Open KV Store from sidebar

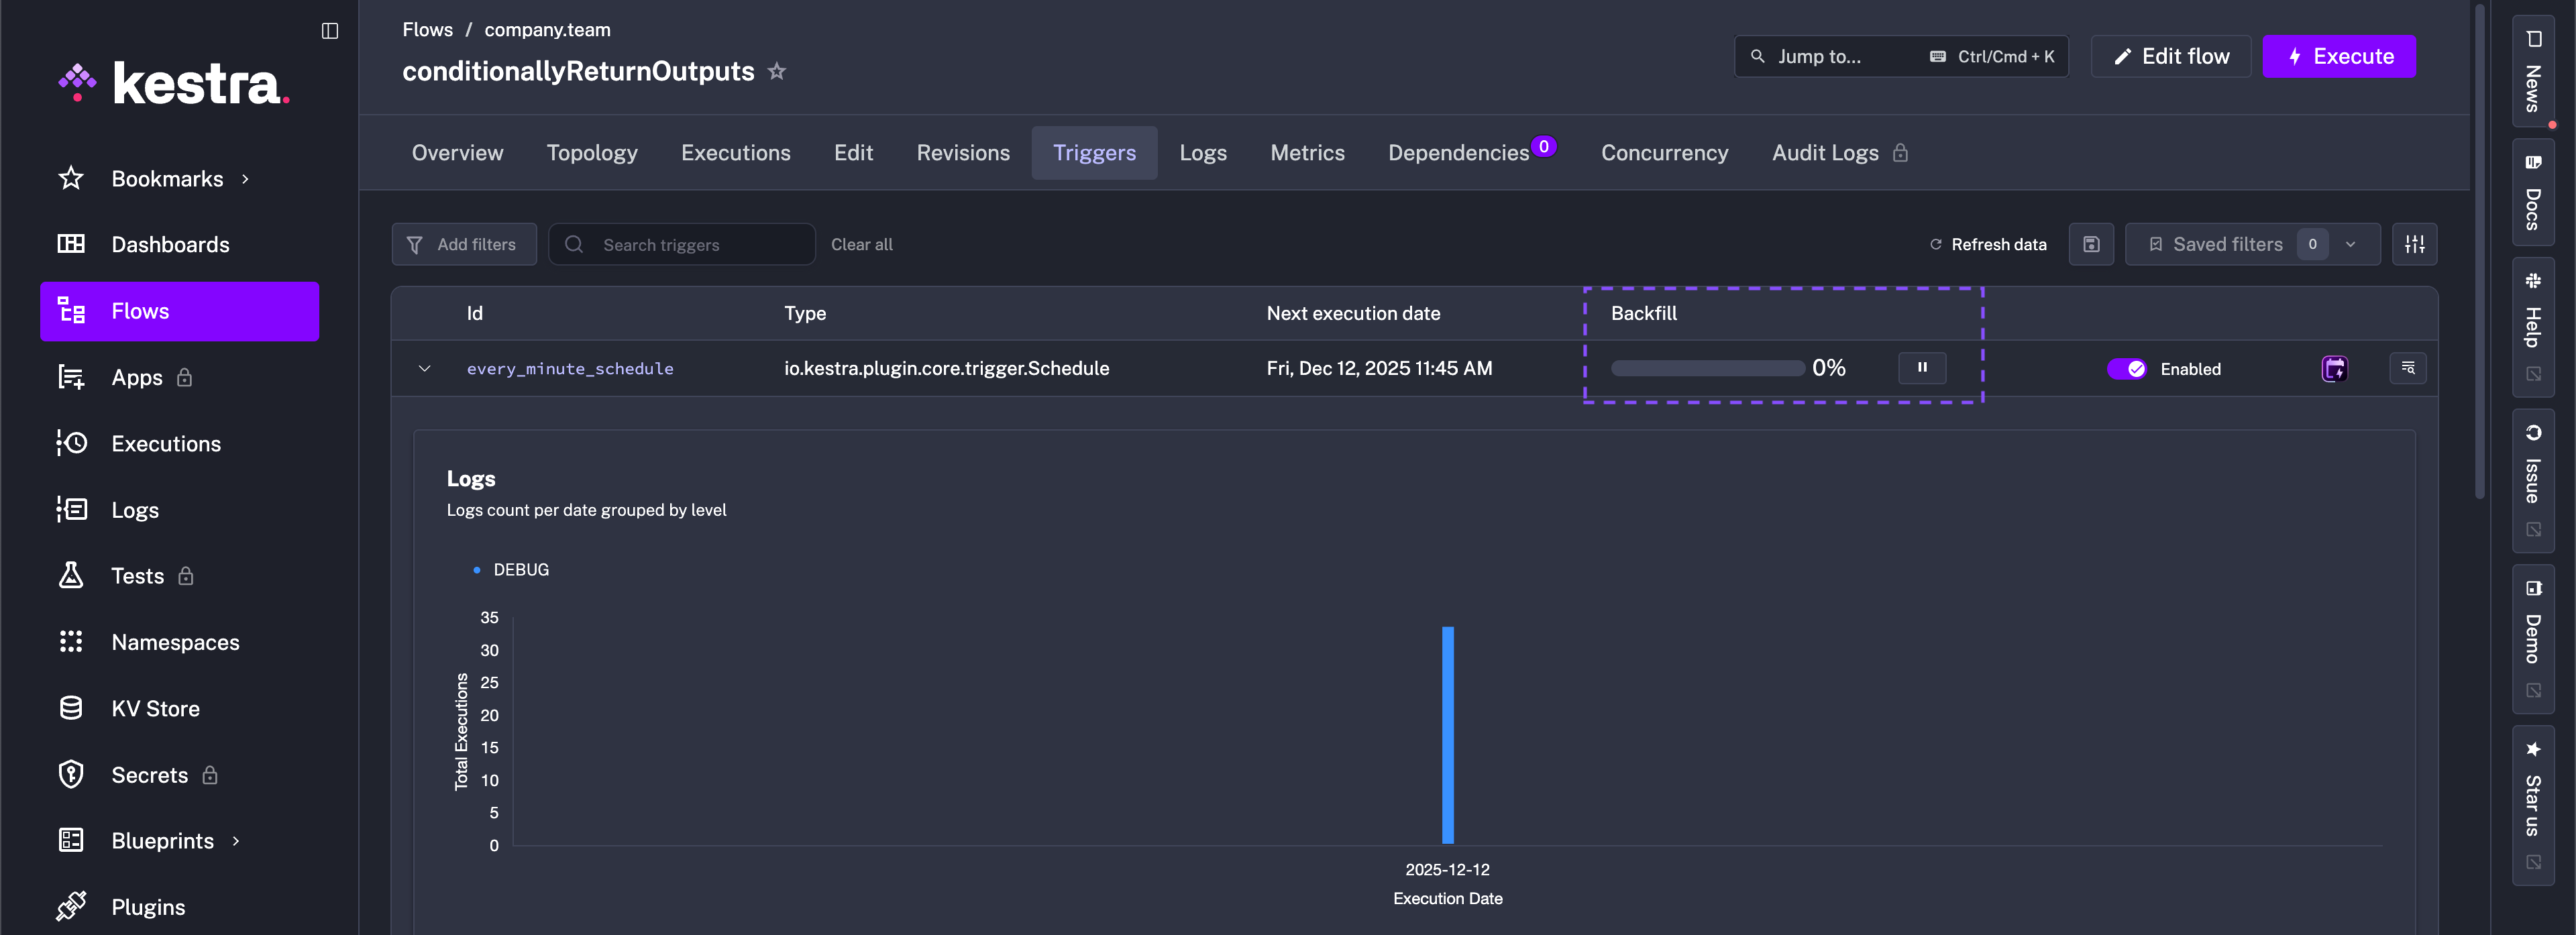click(155, 709)
